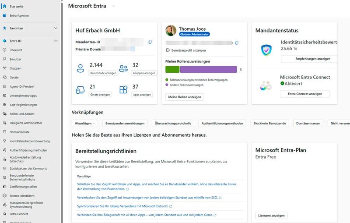Open Delegierte Adminpartner icon

pyautogui.click(x=4, y=123)
